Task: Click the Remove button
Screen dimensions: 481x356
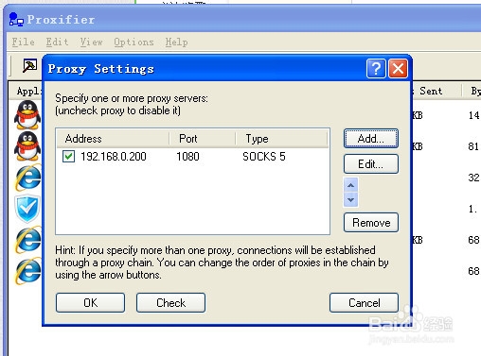Action: pyautogui.click(x=371, y=223)
